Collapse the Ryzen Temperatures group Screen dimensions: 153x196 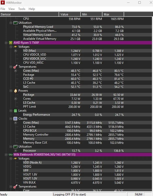11,67
